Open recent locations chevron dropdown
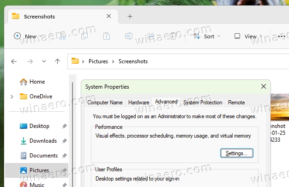Screen dimensions: 289x187 click(44, 61)
